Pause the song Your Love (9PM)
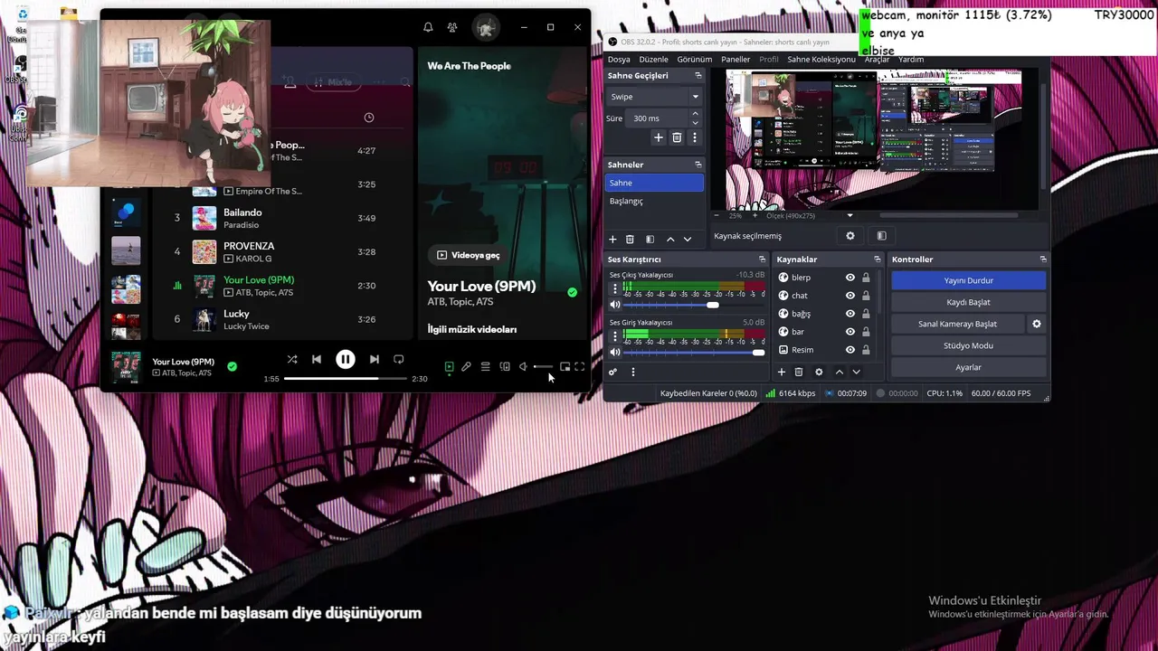 click(345, 359)
